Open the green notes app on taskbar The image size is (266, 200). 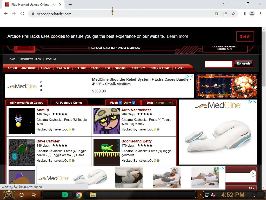click(65, 195)
